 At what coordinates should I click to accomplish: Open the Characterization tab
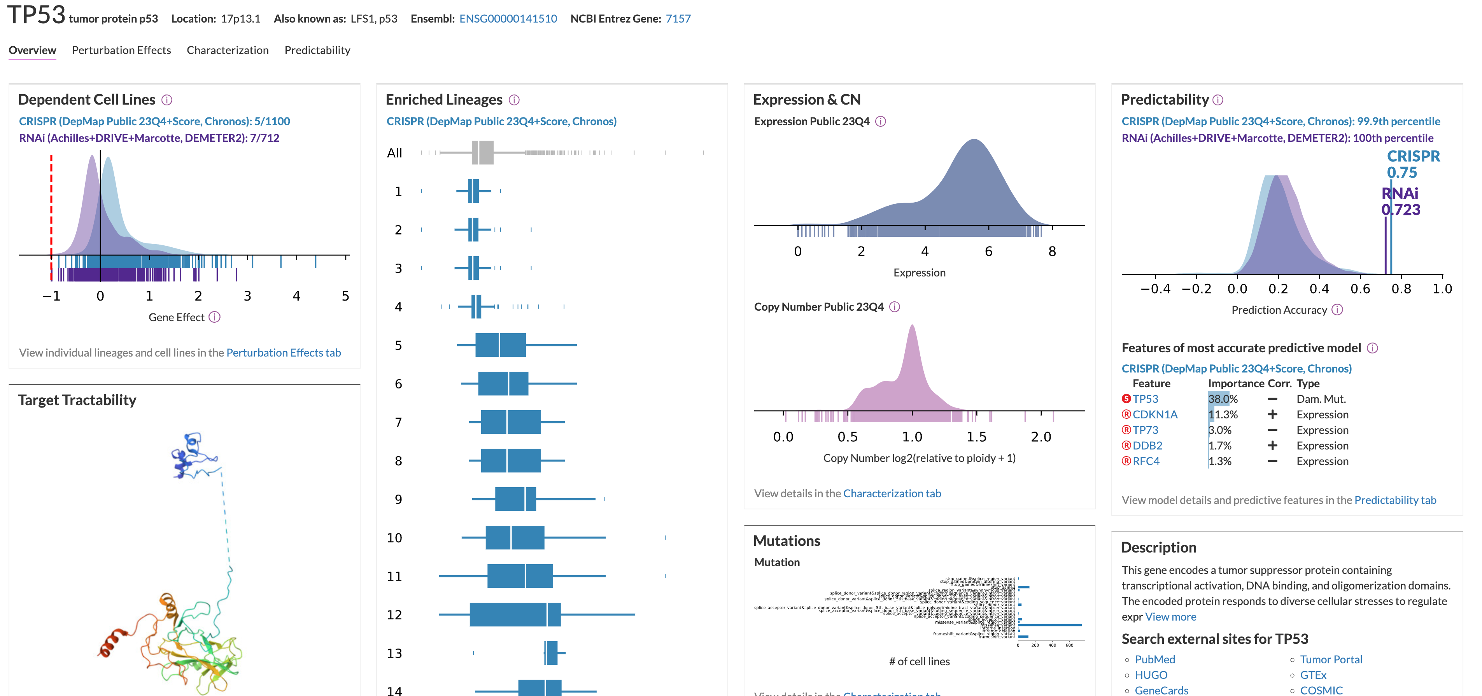pyautogui.click(x=227, y=50)
